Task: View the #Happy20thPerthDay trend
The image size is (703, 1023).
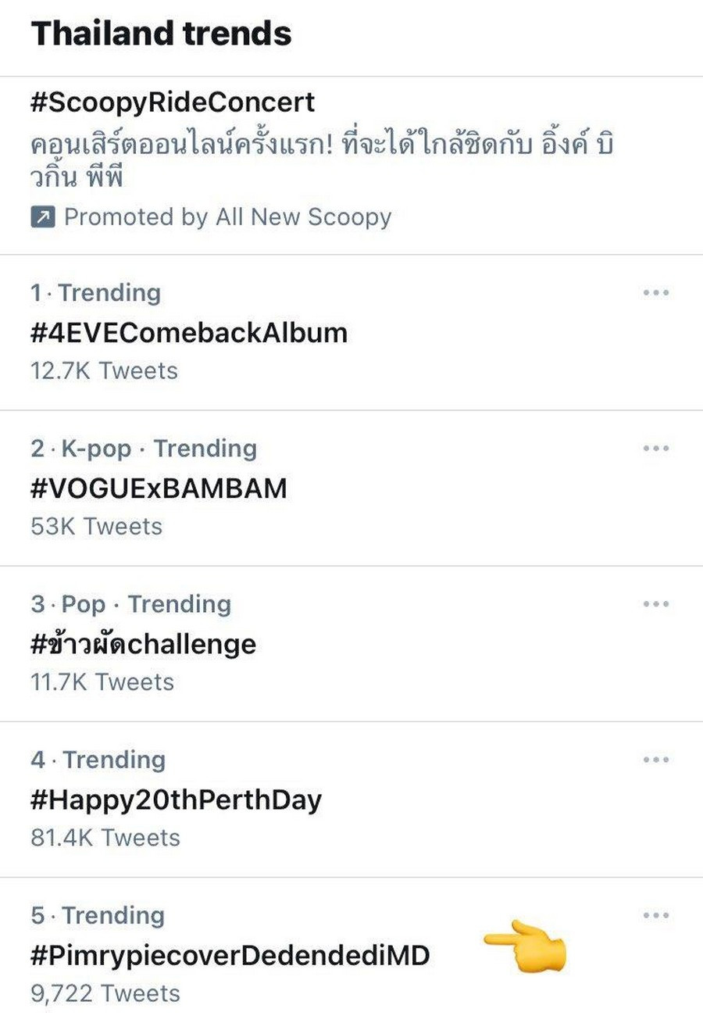Action: [x=176, y=799]
